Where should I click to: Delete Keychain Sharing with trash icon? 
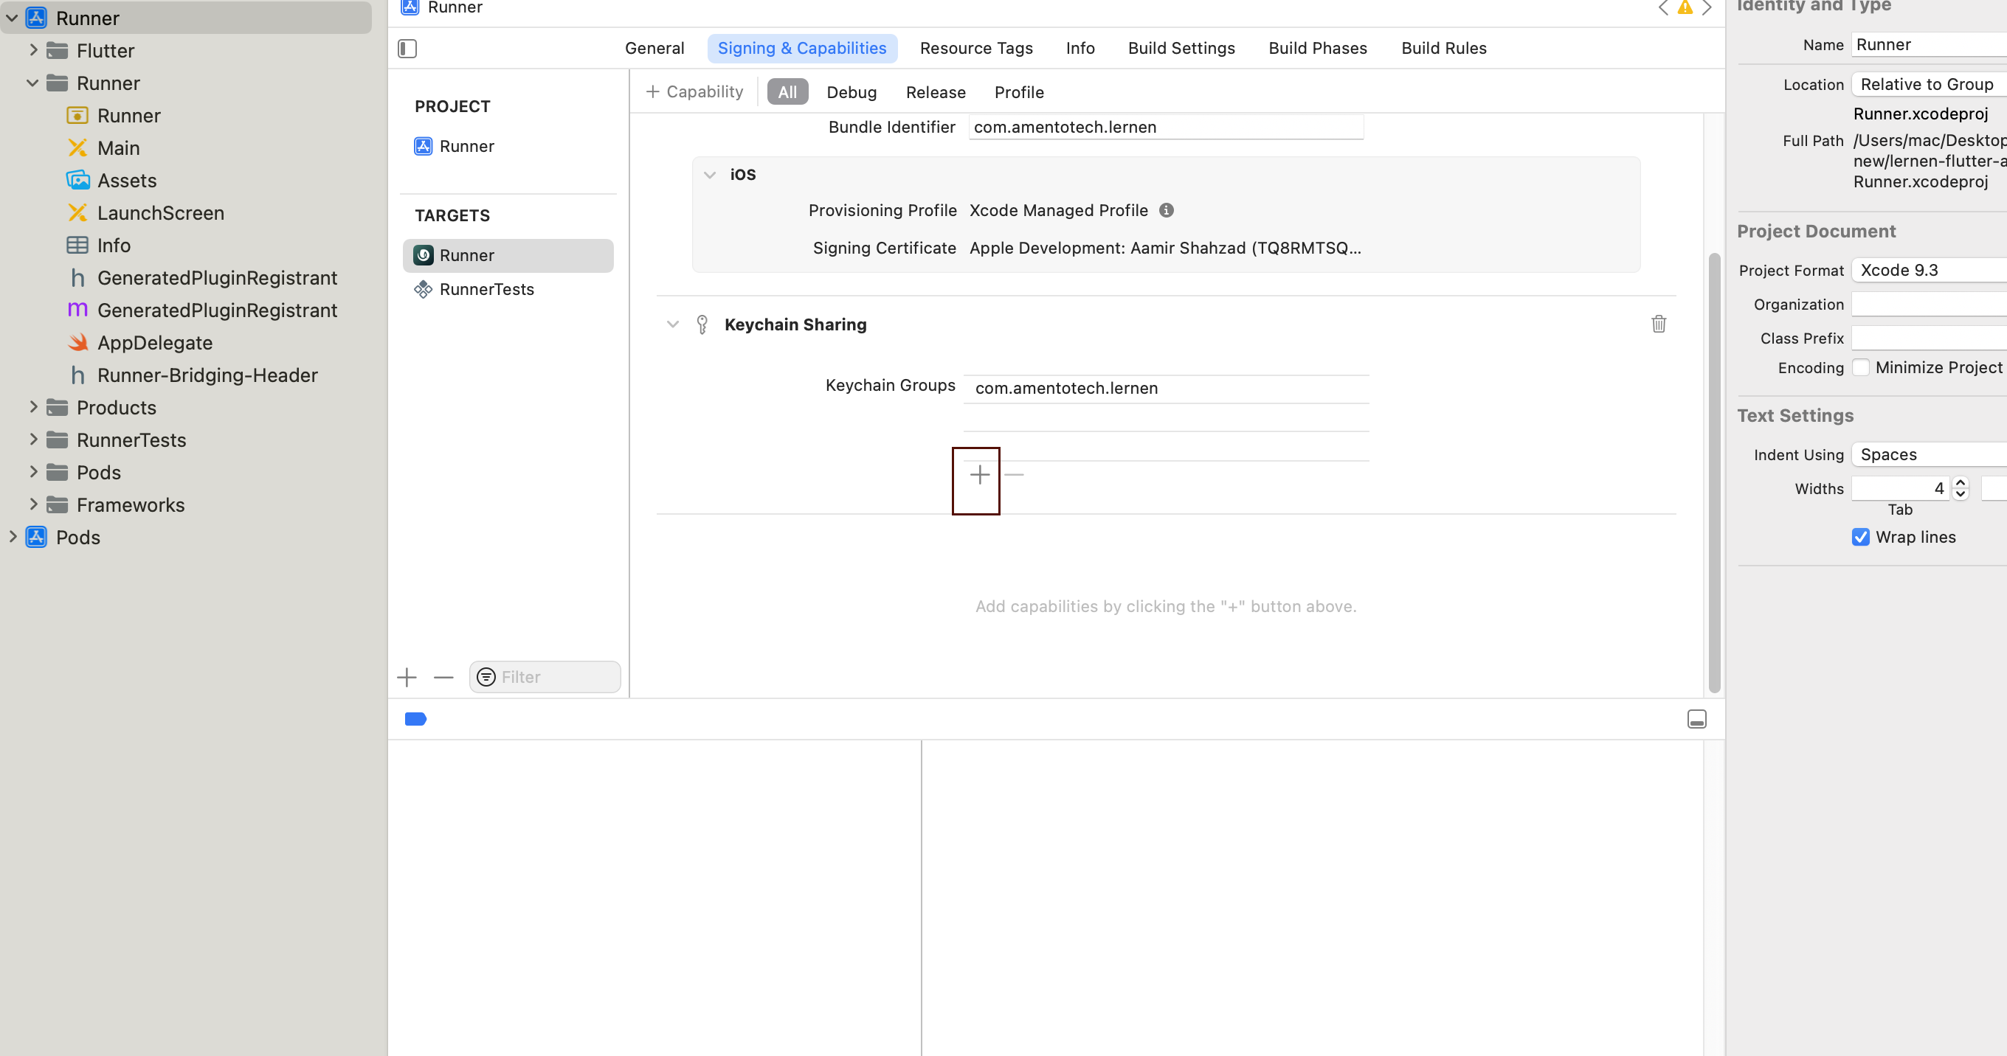[1659, 324]
